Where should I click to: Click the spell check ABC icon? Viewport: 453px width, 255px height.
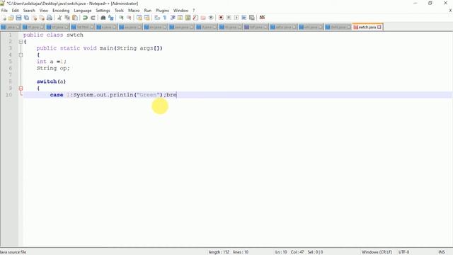coord(263,18)
